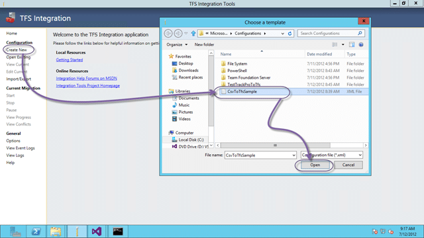
Task: Open the Getting Started link
Action: pos(70,60)
